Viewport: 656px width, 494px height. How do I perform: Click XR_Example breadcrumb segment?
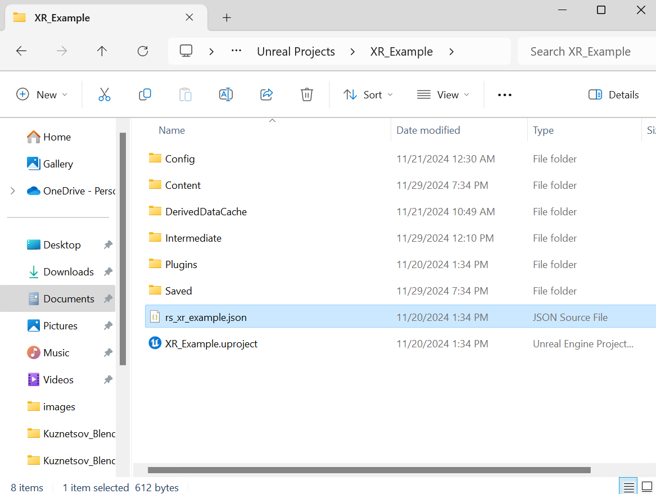pyautogui.click(x=401, y=52)
